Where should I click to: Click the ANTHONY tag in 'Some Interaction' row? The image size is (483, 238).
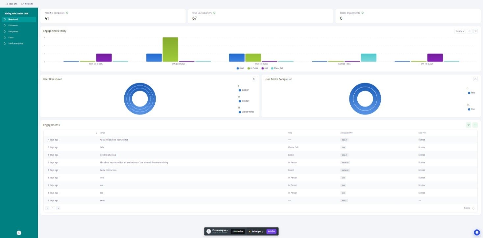click(345, 170)
